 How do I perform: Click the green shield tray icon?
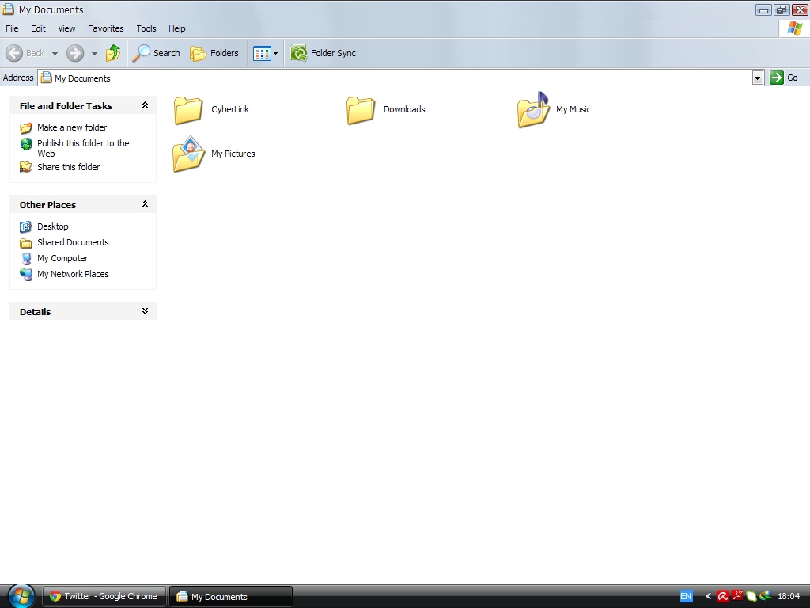point(751,596)
